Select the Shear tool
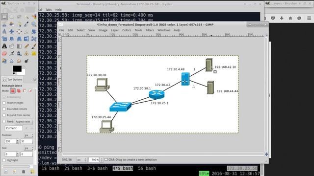The height and width of the screenshot is (176, 314). (12, 39)
